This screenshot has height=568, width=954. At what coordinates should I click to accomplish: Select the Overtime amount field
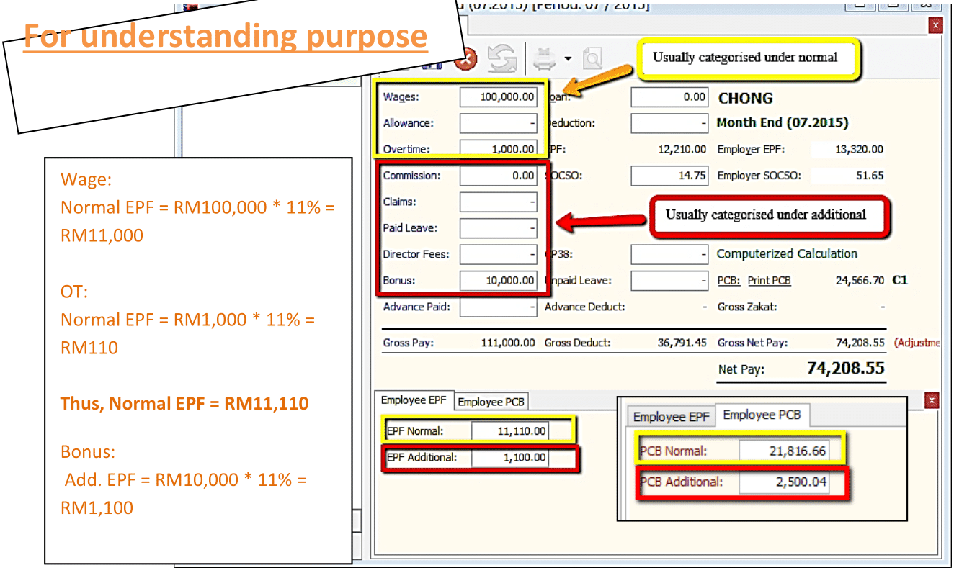[498, 149]
